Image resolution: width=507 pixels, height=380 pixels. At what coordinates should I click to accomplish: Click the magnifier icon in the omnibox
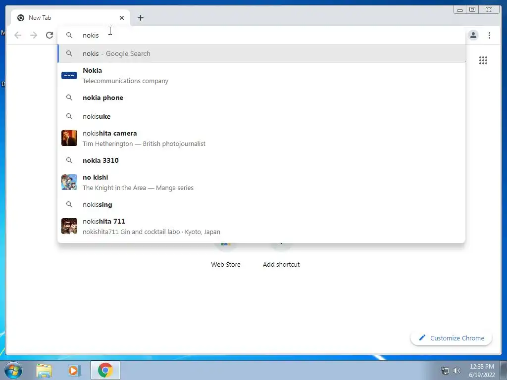[x=69, y=35]
